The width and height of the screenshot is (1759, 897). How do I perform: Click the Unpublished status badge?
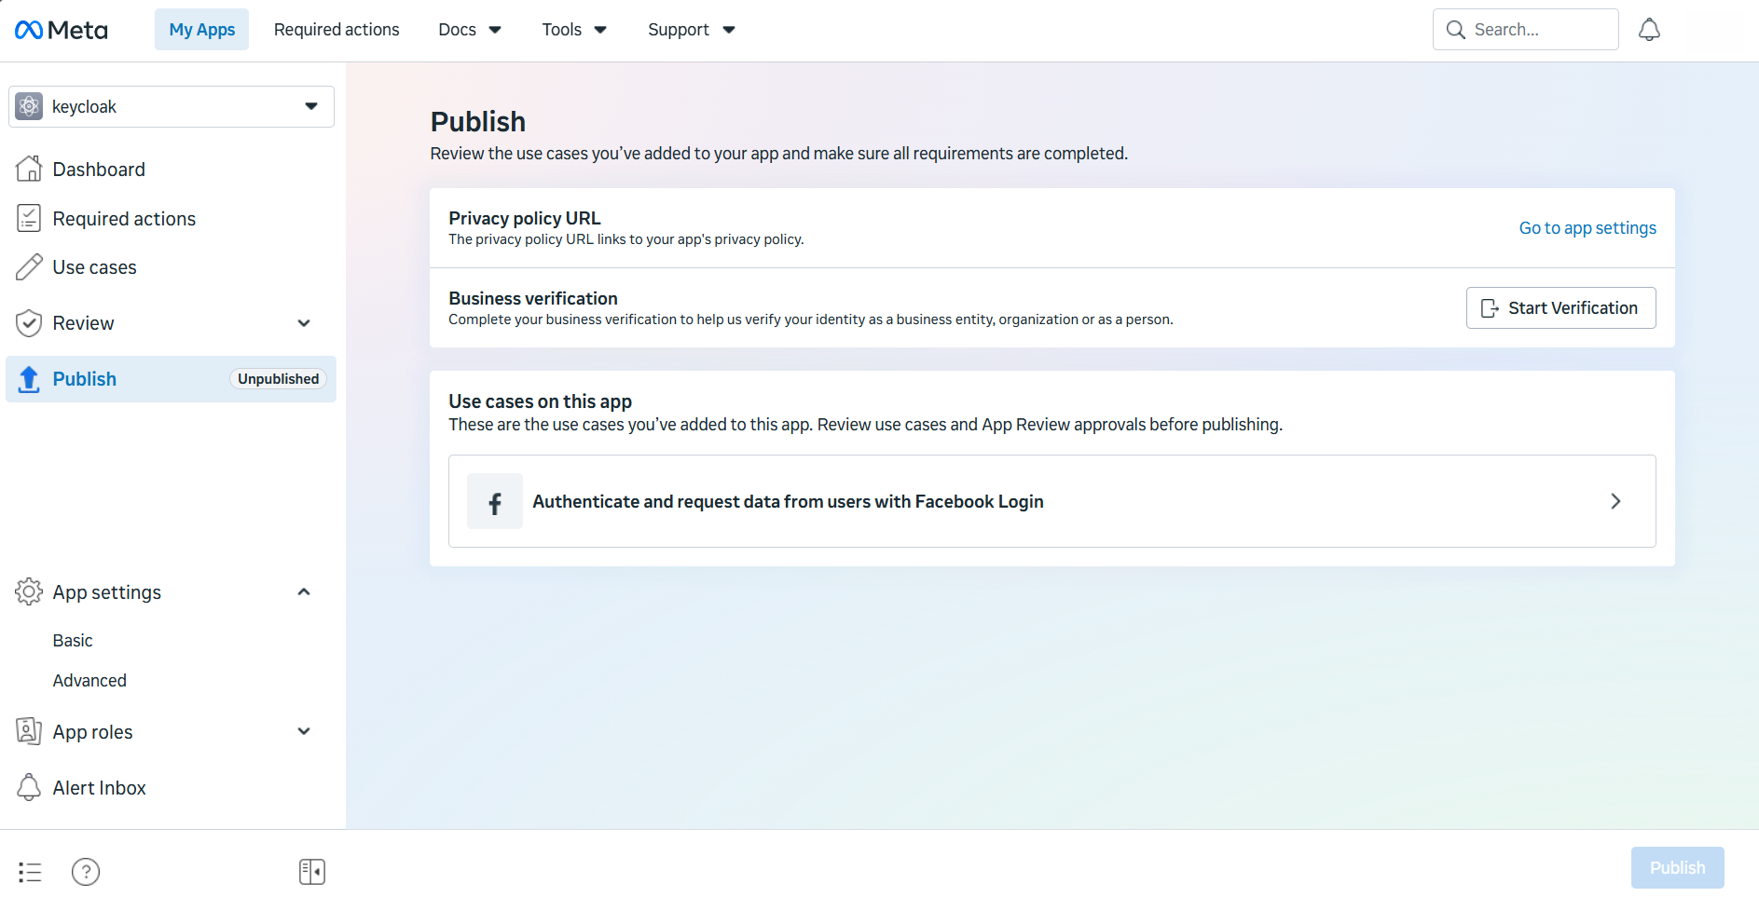pyautogui.click(x=278, y=379)
